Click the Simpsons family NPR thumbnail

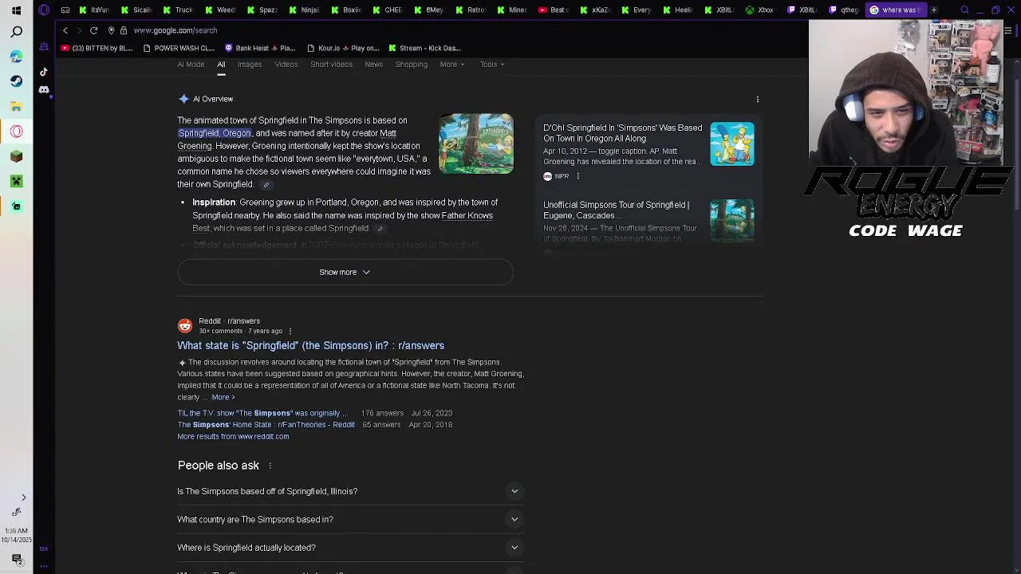732,144
